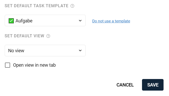Tick the empty box before Open view
This screenshot has height=96, width=169.
(8, 65)
